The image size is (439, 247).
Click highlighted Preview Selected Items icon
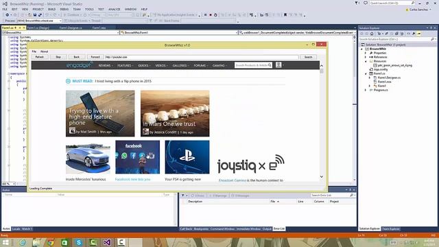(x=419, y=34)
